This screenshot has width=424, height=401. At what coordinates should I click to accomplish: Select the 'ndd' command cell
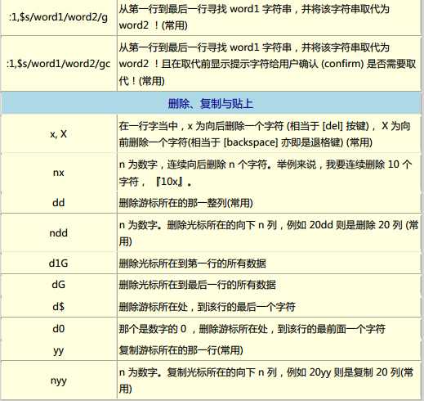coord(58,233)
